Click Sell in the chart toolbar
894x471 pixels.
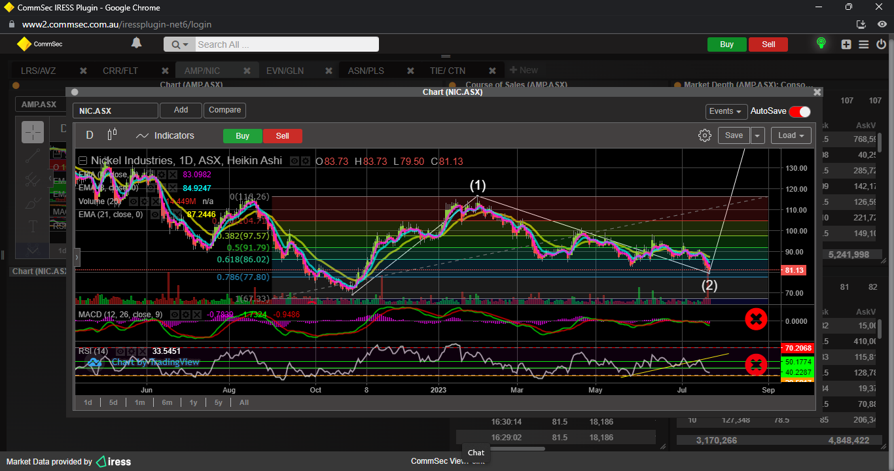pos(283,136)
